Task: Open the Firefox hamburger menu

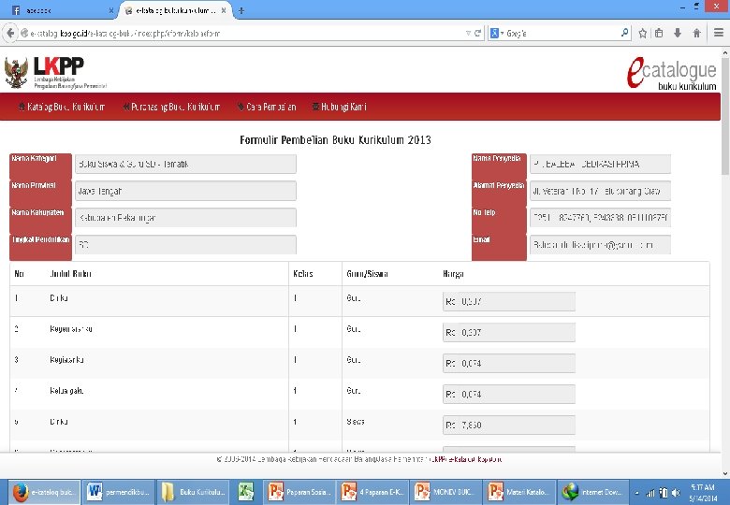Action: (x=719, y=33)
